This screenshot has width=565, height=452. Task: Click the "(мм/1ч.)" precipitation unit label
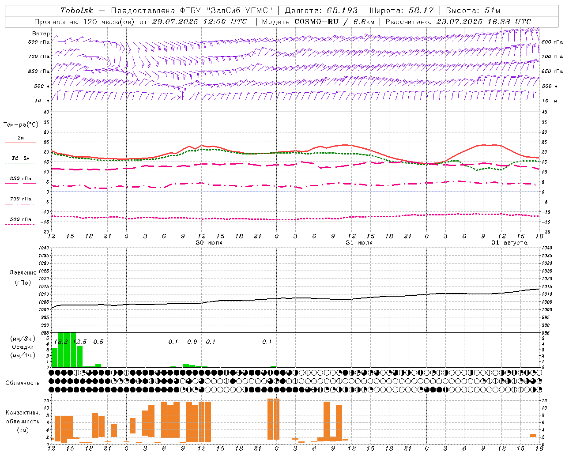click(x=23, y=355)
